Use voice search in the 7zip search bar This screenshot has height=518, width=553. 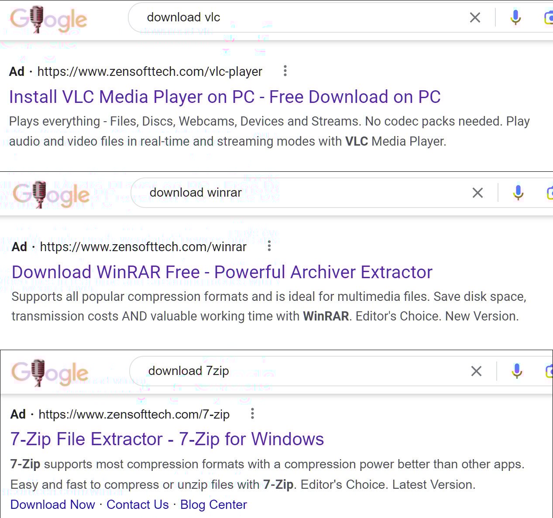[517, 371]
